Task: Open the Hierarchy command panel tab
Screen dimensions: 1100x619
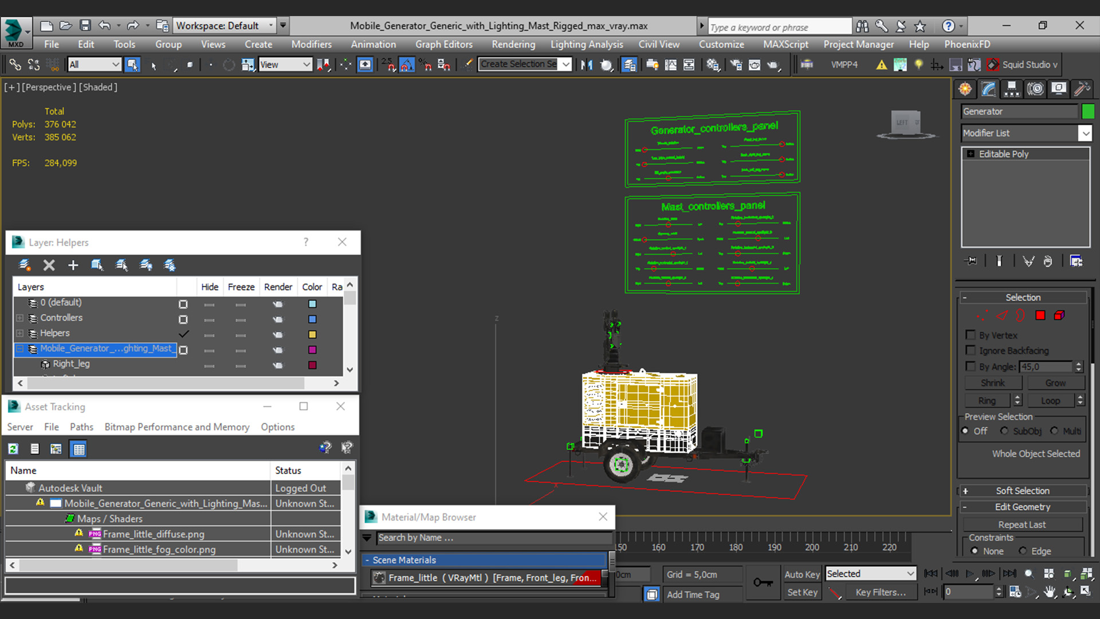Action: (1012, 89)
